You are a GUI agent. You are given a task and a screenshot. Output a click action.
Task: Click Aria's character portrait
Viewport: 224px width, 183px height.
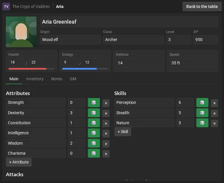[x=21, y=32]
